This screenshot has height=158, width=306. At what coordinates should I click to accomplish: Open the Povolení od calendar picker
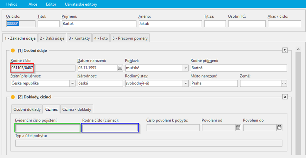(x=238, y=128)
